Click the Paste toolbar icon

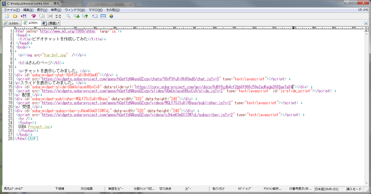(58, 16)
